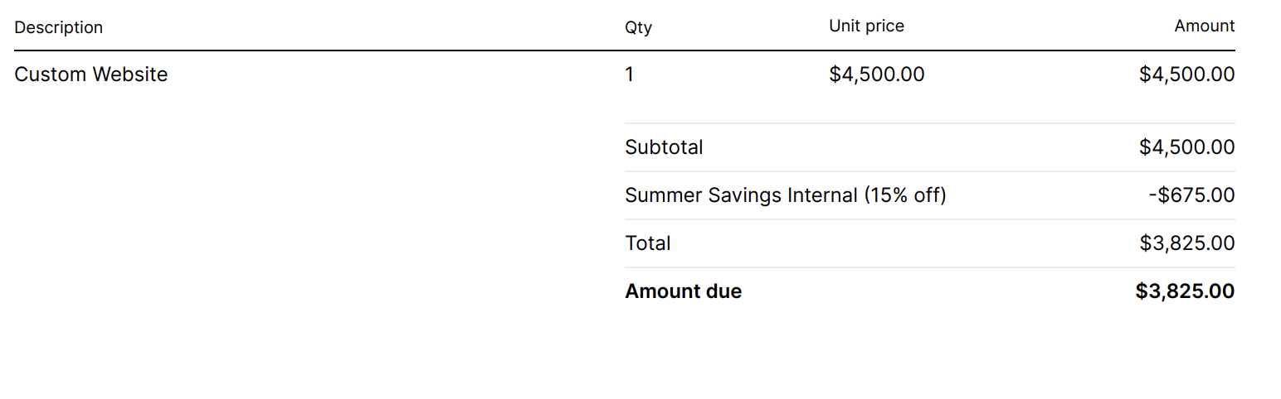Image resolution: width=1281 pixels, height=399 pixels.
Task: Select the Custom Website line item
Action: point(91,75)
